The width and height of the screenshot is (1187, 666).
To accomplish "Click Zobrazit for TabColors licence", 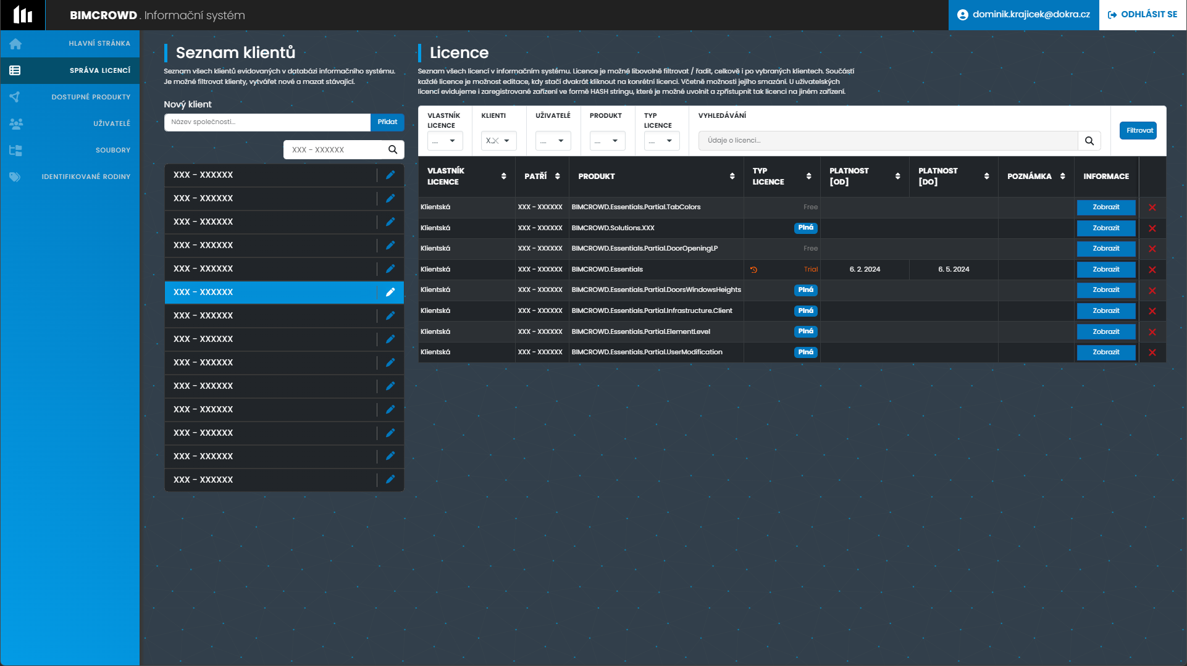I will (x=1106, y=207).
